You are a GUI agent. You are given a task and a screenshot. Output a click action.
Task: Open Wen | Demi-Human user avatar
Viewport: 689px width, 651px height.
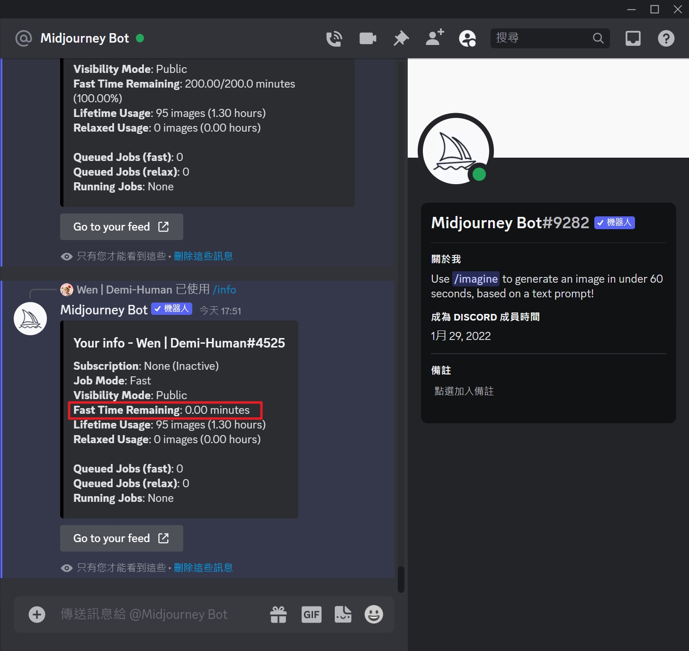67,290
